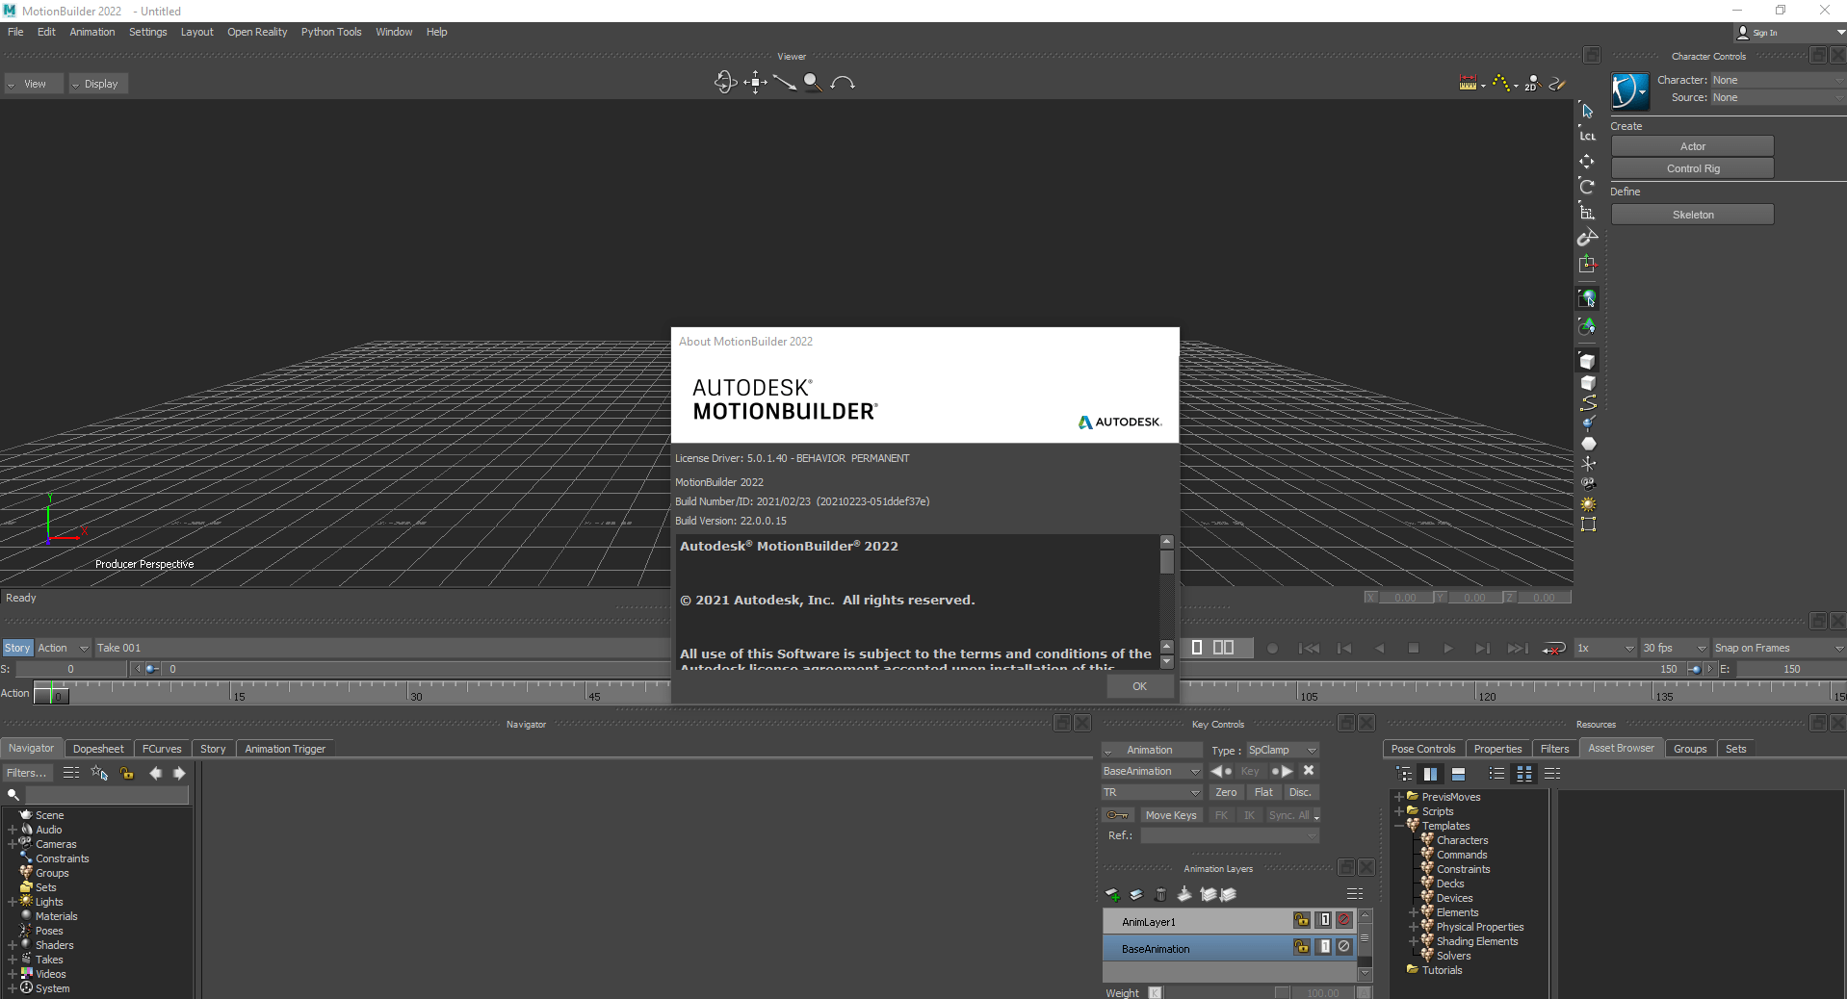Toggle mute on BaseAnimation layer
The height and width of the screenshot is (999, 1847).
coord(1344,947)
